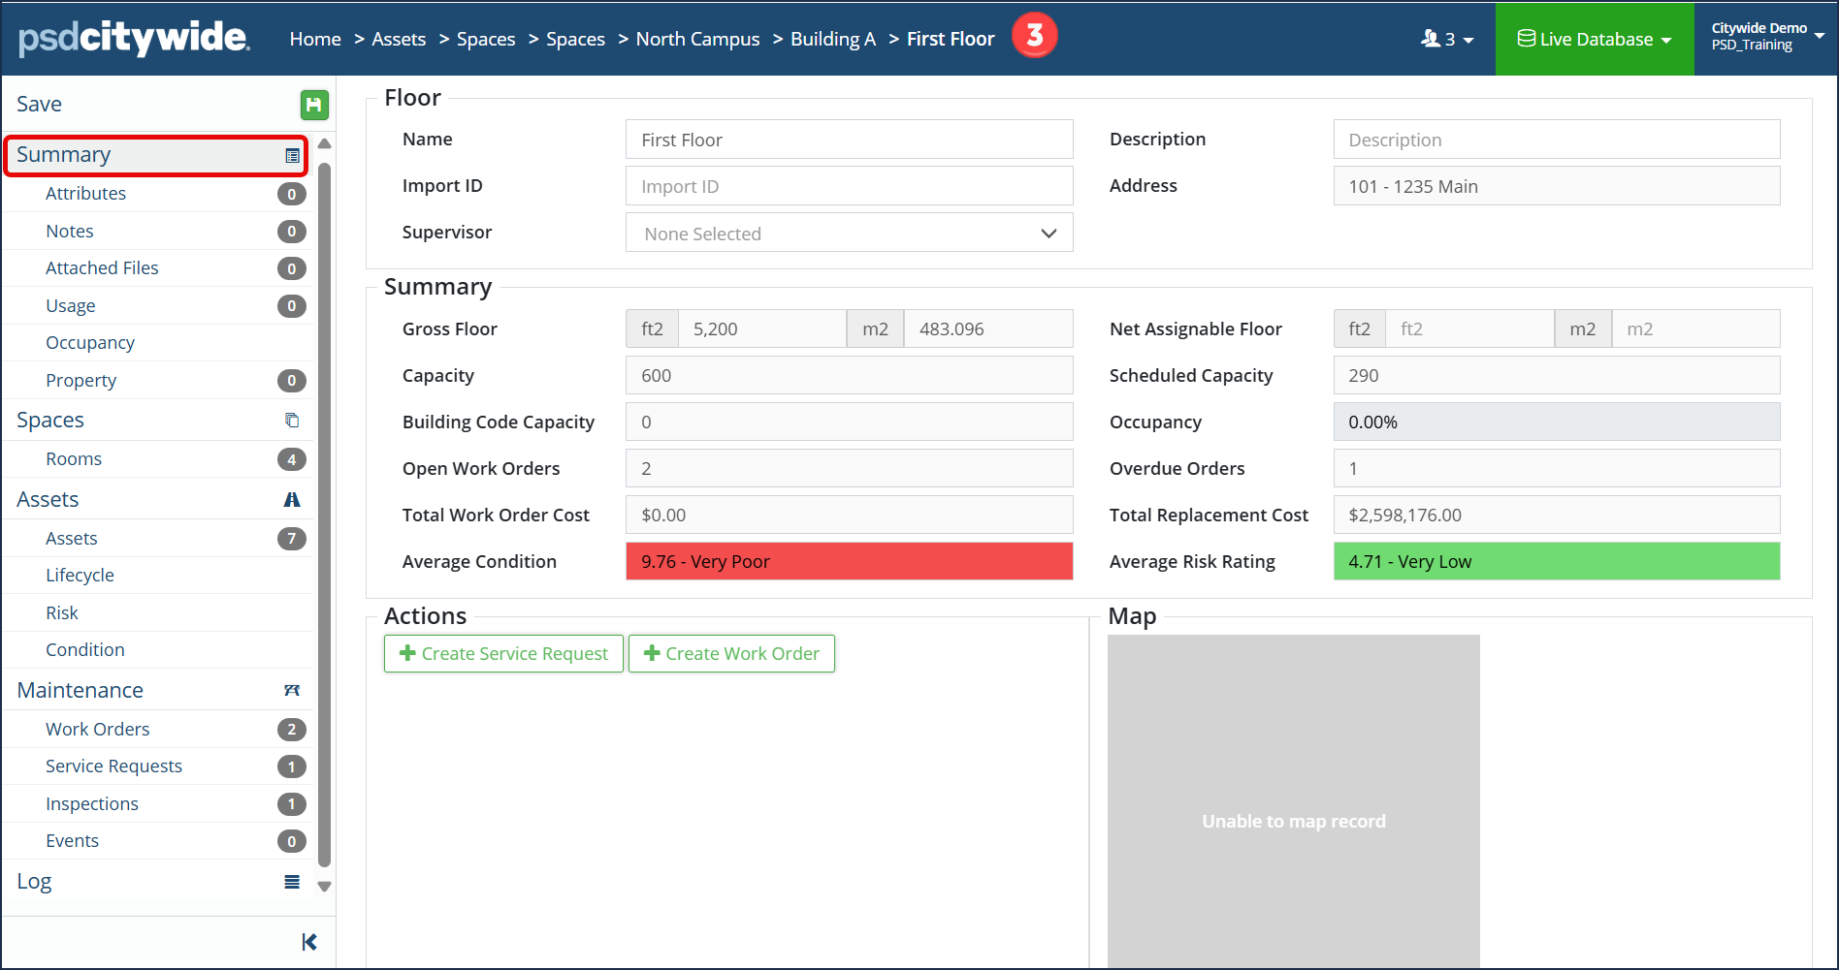Image resolution: width=1839 pixels, height=970 pixels.
Task: Click the Log lines icon
Action: pos(292,882)
